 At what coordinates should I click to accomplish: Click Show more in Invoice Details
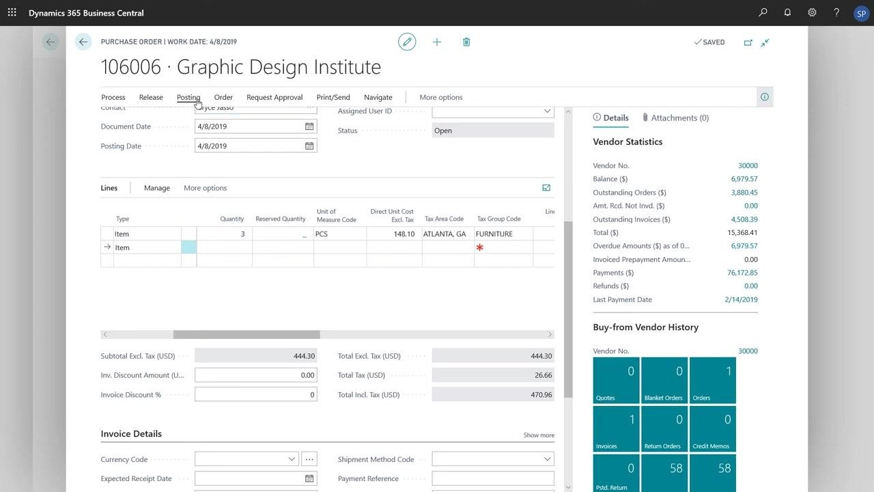(x=539, y=435)
